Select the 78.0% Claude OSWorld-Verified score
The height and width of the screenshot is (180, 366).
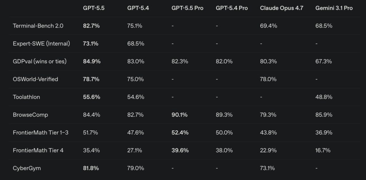point(268,79)
